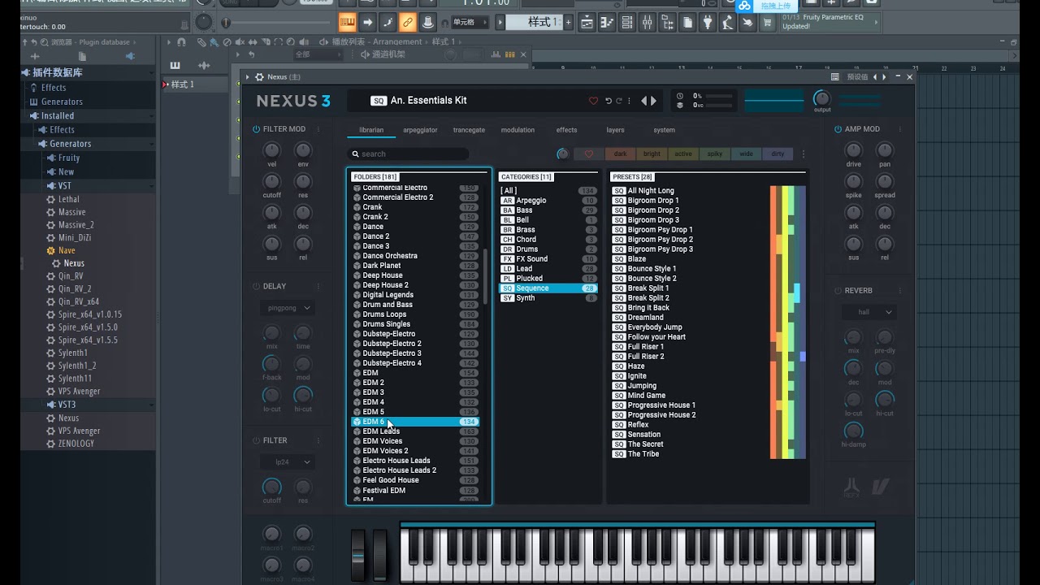Toggle the REVERB power button
1040x585 pixels.
point(838,291)
